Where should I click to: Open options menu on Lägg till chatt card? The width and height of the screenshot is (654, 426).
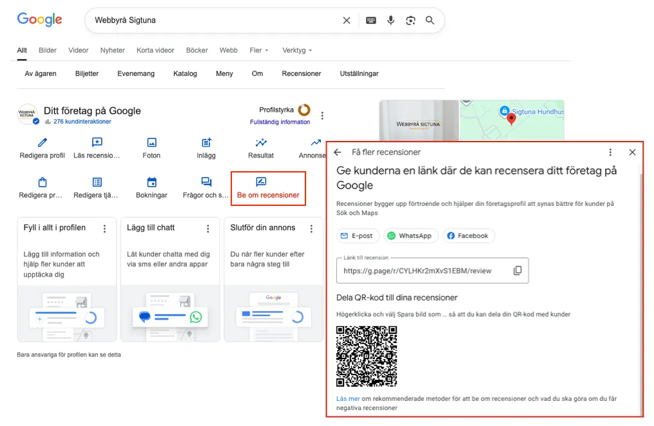[207, 228]
